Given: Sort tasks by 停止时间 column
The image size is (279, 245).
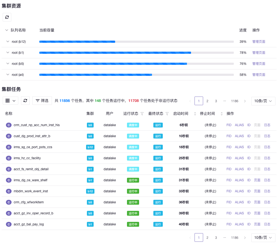Looking at the screenshot, I should (221, 114).
